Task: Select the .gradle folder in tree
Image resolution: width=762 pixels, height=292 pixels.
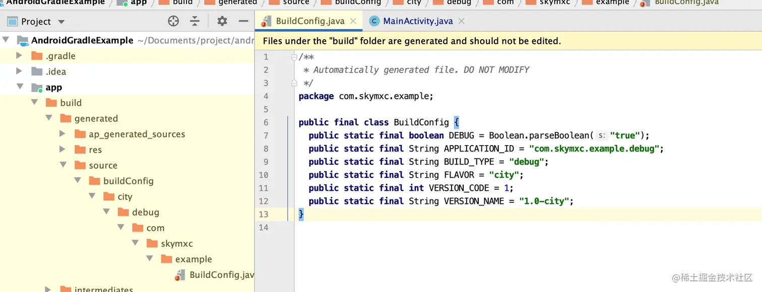Action: pos(60,56)
